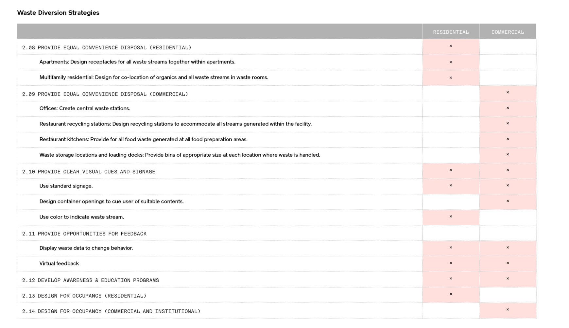Click Commercial X for Design container openings row

[x=508, y=201]
